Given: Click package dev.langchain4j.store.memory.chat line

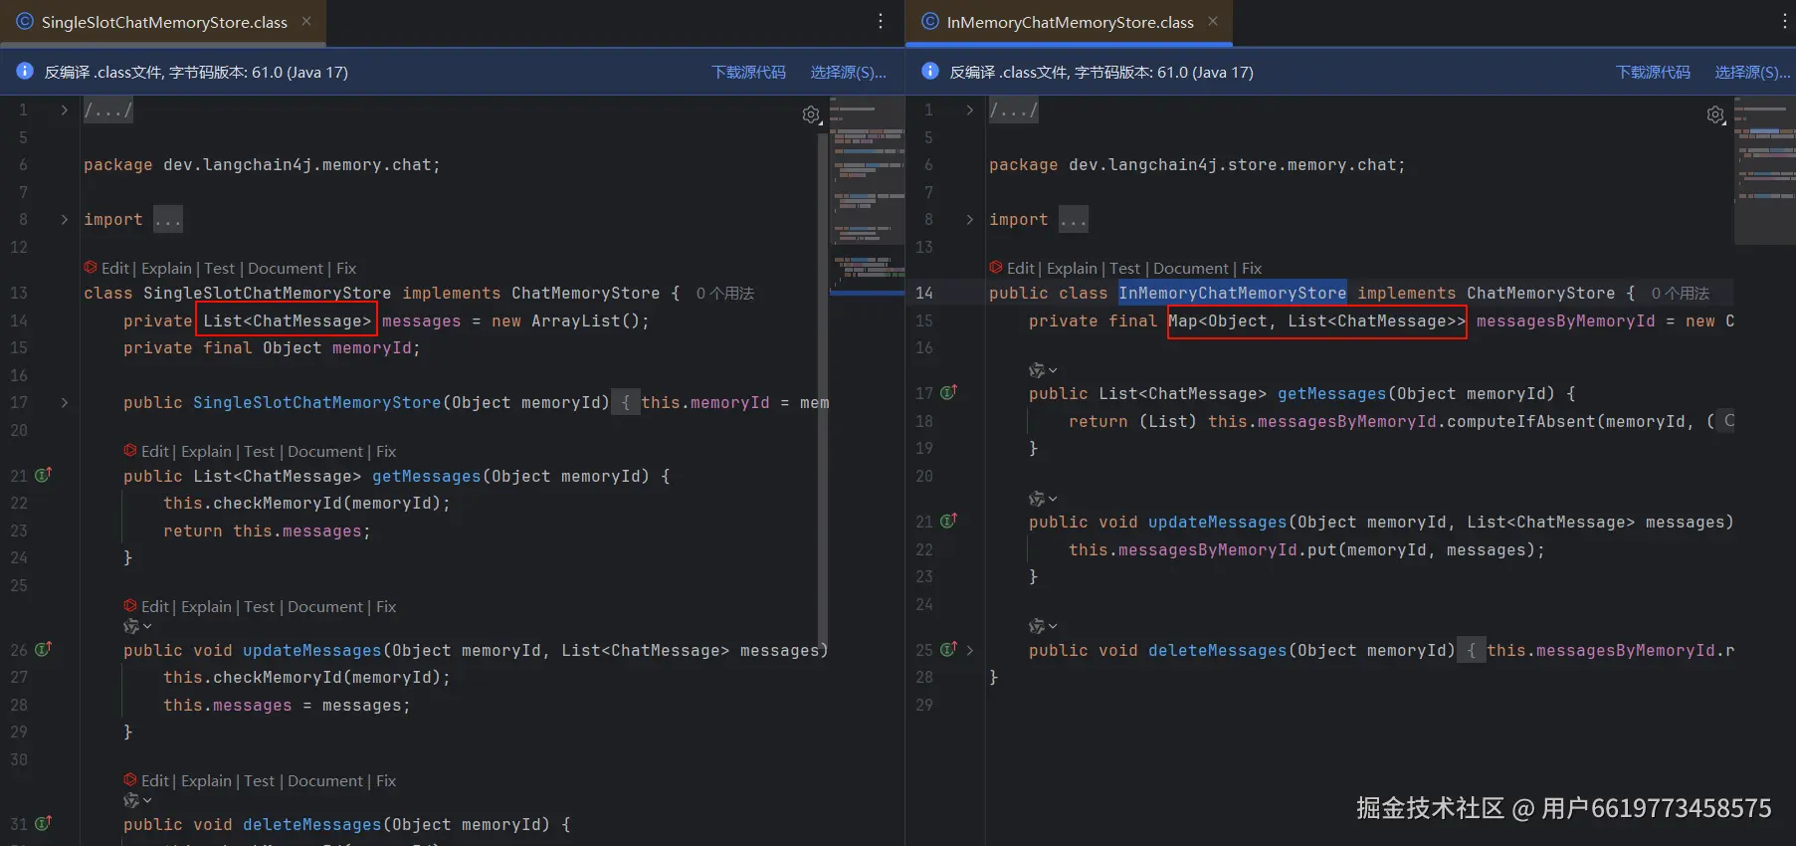Looking at the screenshot, I should pyautogui.click(x=1197, y=165).
